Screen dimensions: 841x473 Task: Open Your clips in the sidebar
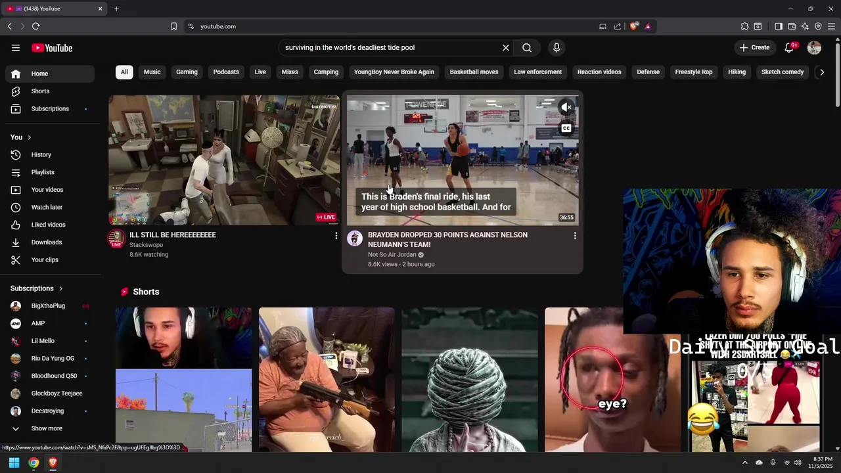[50, 260]
